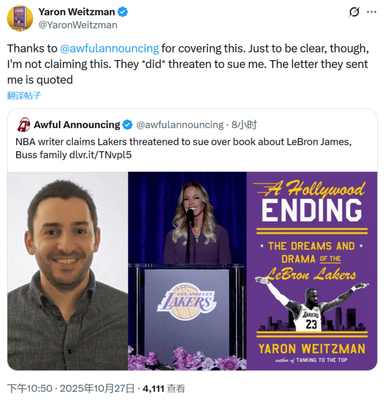The height and width of the screenshot is (404, 386).
Task: Open the 8小时 quoted tweet timestamp
Action: (244, 125)
